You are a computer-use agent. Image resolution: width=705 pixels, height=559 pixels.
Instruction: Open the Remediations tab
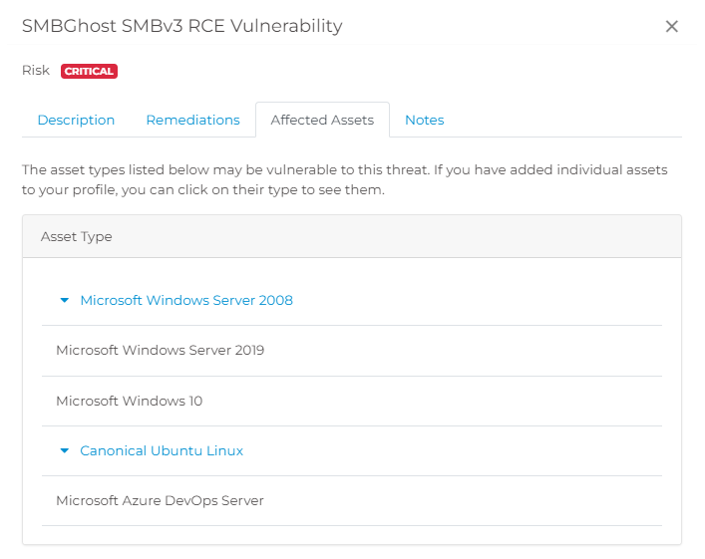192,120
